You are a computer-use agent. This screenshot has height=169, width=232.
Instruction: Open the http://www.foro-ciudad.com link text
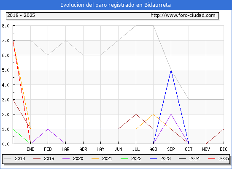(183, 15)
